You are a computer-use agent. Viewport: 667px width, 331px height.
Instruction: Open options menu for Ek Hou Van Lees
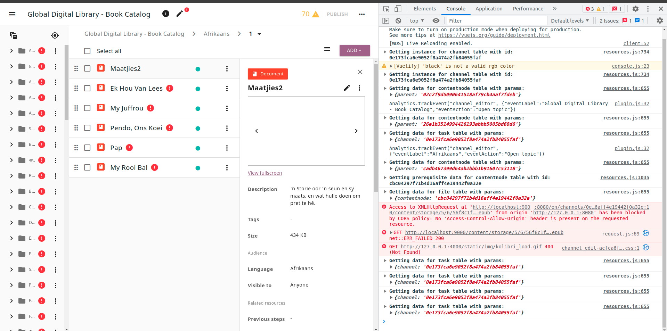(x=227, y=89)
